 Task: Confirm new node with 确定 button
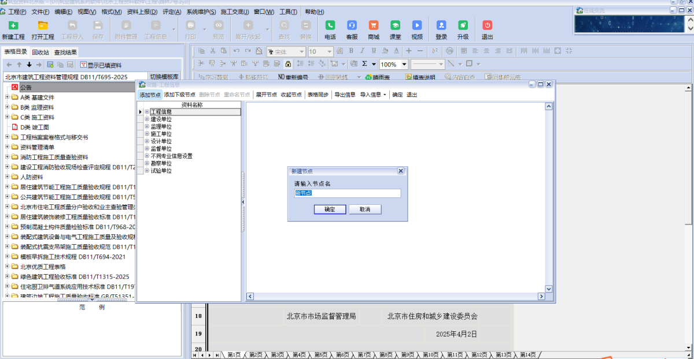330,209
